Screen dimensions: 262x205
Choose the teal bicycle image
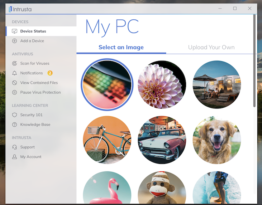pyautogui.click(x=107, y=140)
